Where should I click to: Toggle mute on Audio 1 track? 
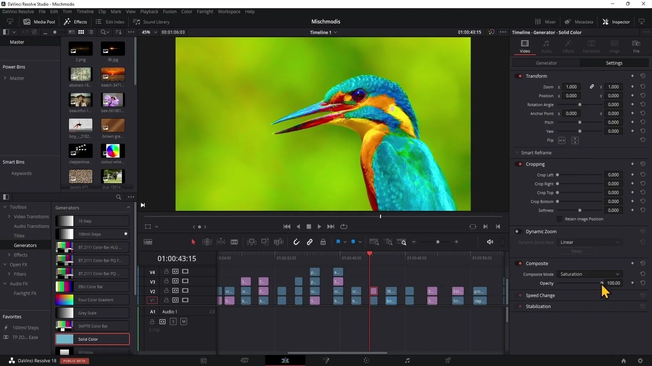pyautogui.click(x=184, y=322)
